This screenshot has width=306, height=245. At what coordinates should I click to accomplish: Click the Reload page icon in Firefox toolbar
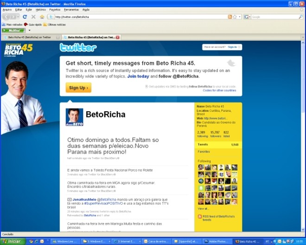(25, 17)
